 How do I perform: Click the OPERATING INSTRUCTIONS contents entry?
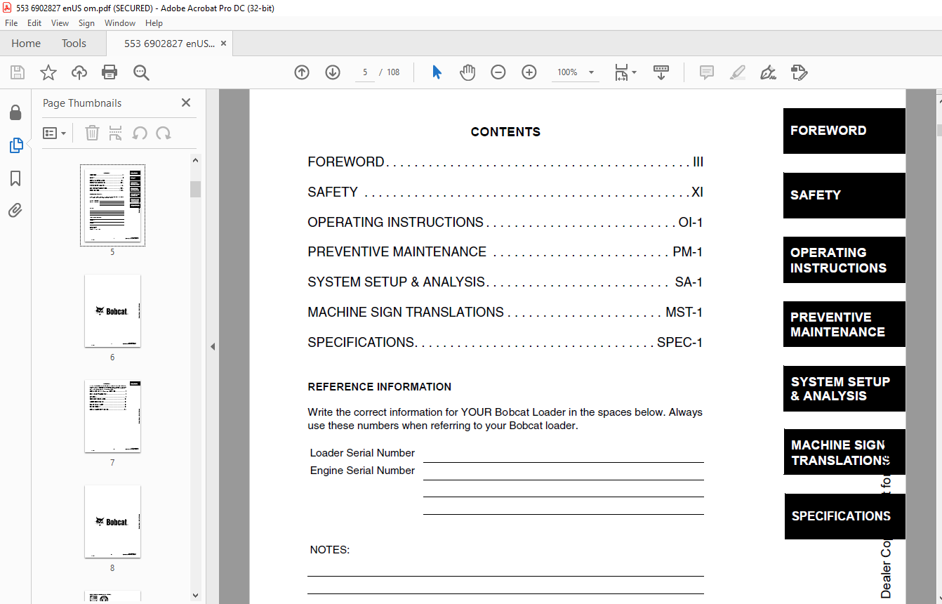505,223
